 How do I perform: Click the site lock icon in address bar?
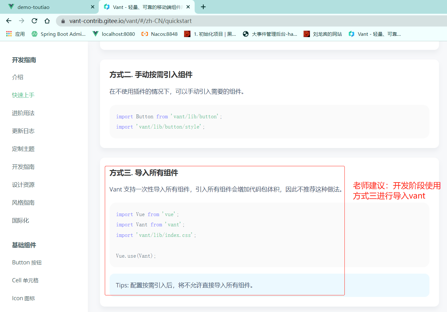[63, 21]
